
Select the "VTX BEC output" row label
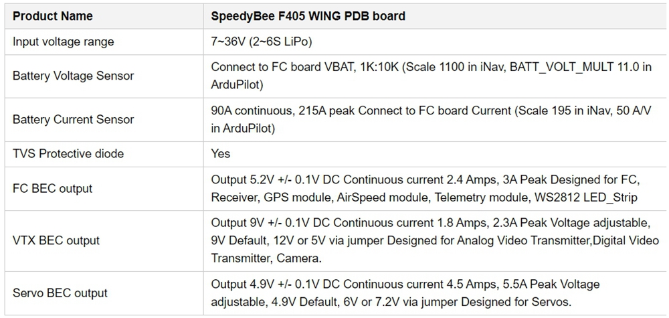(x=56, y=240)
